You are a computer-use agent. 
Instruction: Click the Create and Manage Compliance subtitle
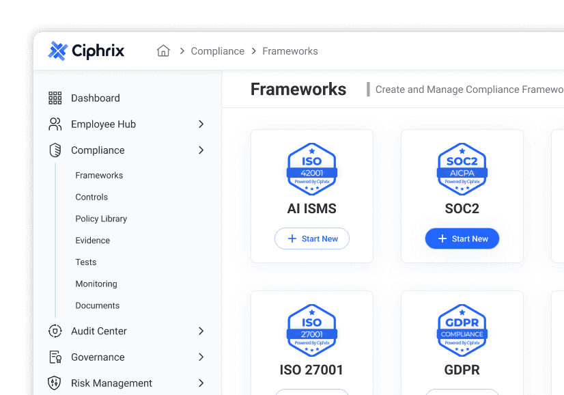point(469,90)
